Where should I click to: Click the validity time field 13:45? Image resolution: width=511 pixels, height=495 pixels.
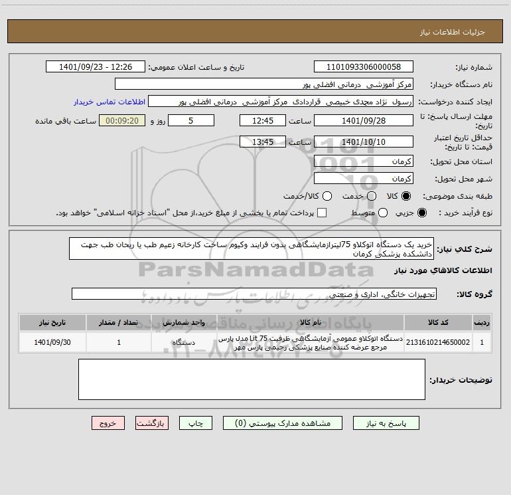(x=263, y=142)
